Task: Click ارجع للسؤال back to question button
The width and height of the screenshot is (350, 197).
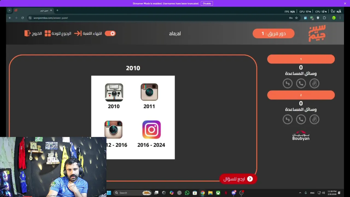Action: point(238,179)
